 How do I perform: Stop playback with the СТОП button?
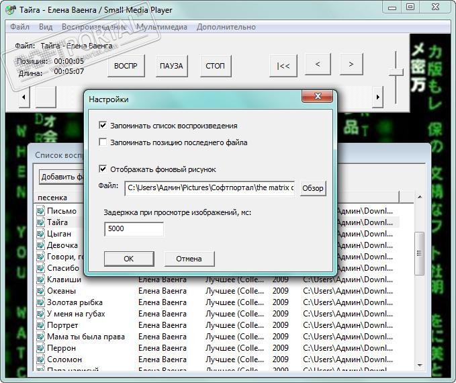click(215, 66)
